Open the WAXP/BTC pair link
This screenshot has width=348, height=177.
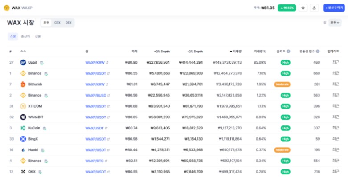96,161
